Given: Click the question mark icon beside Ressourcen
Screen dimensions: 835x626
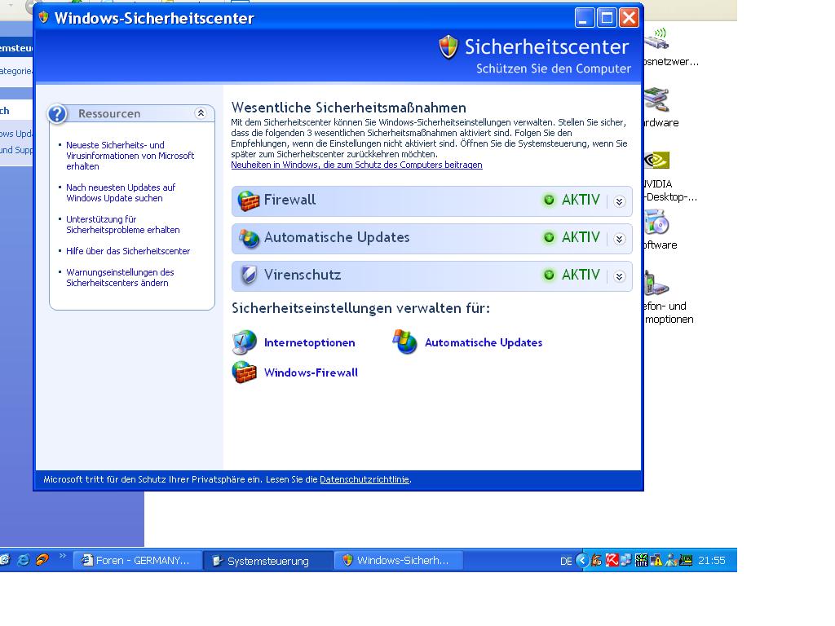Looking at the screenshot, I should [58, 113].
